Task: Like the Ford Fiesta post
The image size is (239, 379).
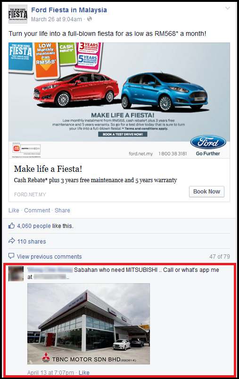Action: (14, 211)
